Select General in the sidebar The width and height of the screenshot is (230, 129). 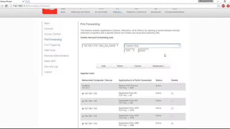pos(49,29)
